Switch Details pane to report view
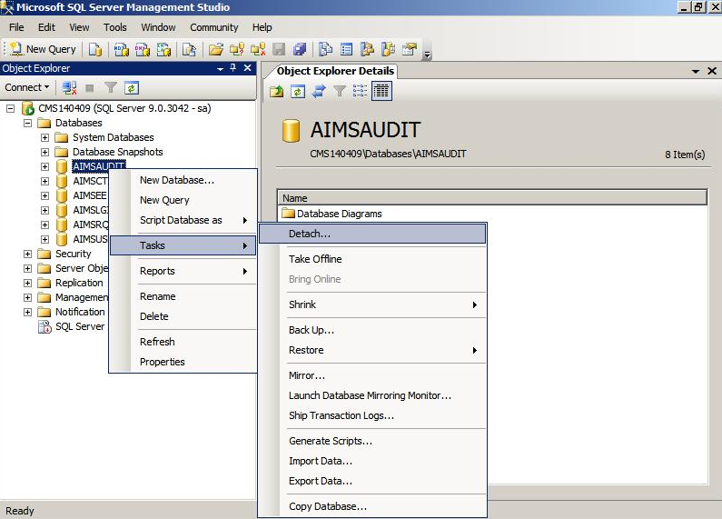Viewport: 722px width, 519px height. coord(381,91)
